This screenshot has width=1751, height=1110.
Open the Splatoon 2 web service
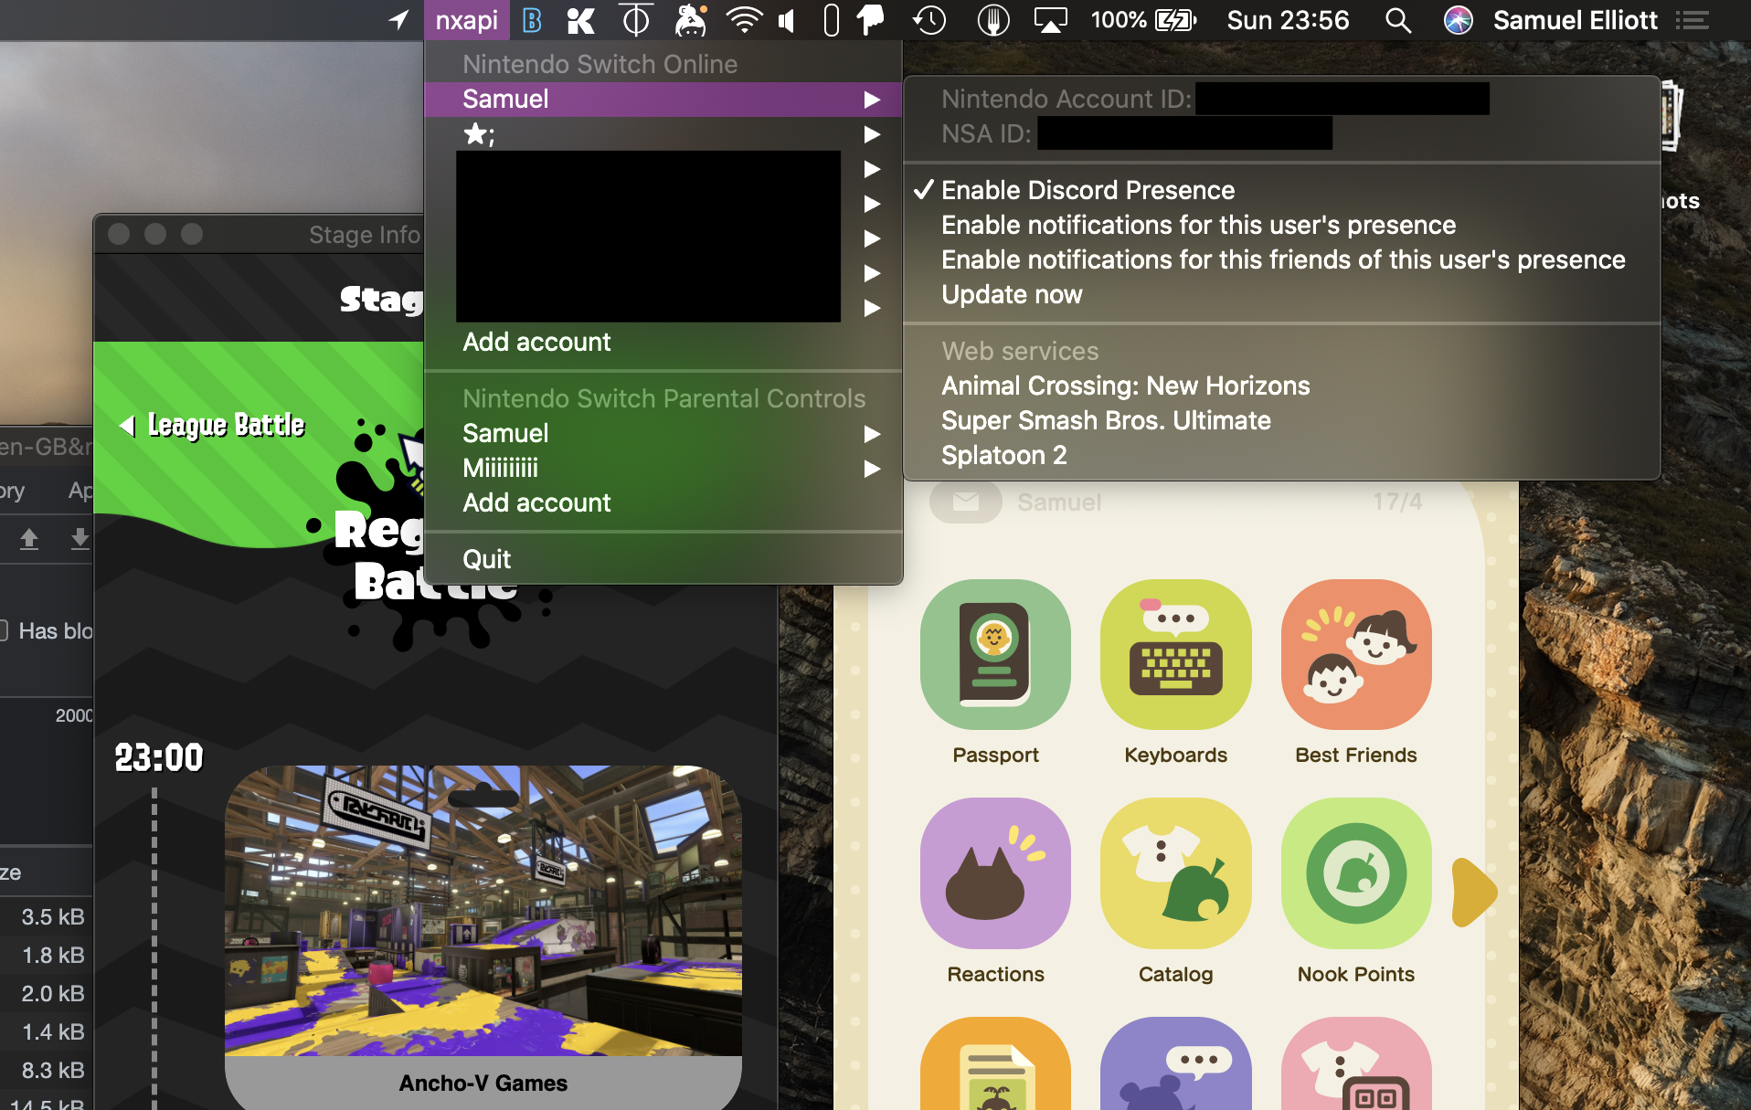pyautogui.click(x=1003, y=455)
